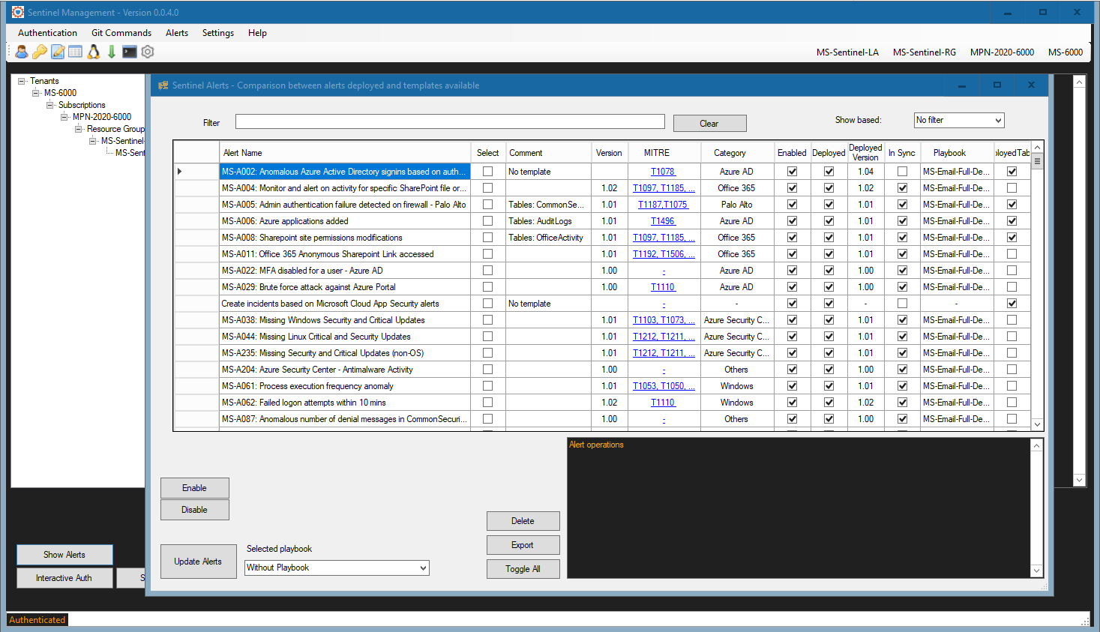Collapse the MPN-2020-6000 tree node
The image size is (1100, 632).
tap(64, 117)
